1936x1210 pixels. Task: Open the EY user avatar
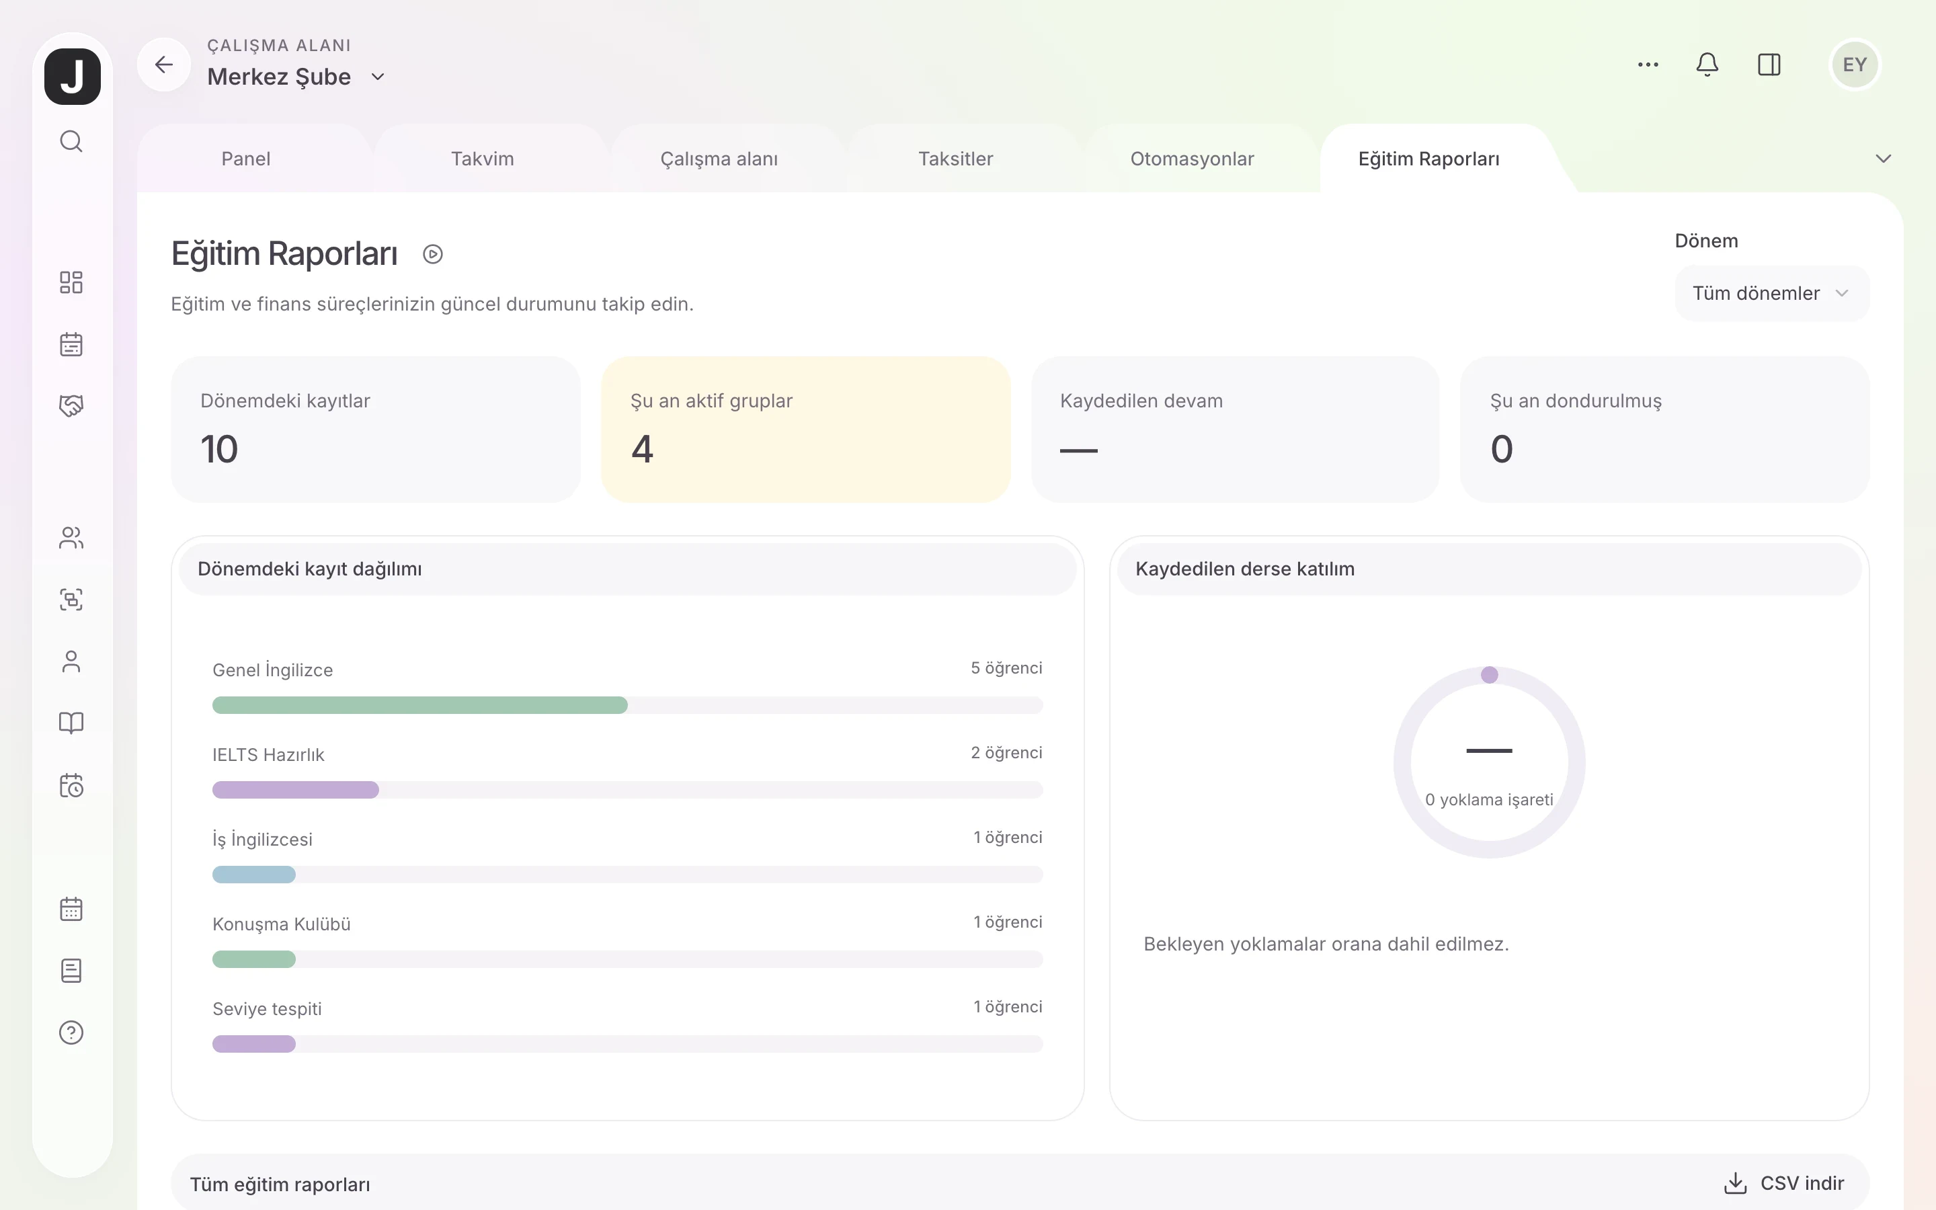click(1855, 65)
